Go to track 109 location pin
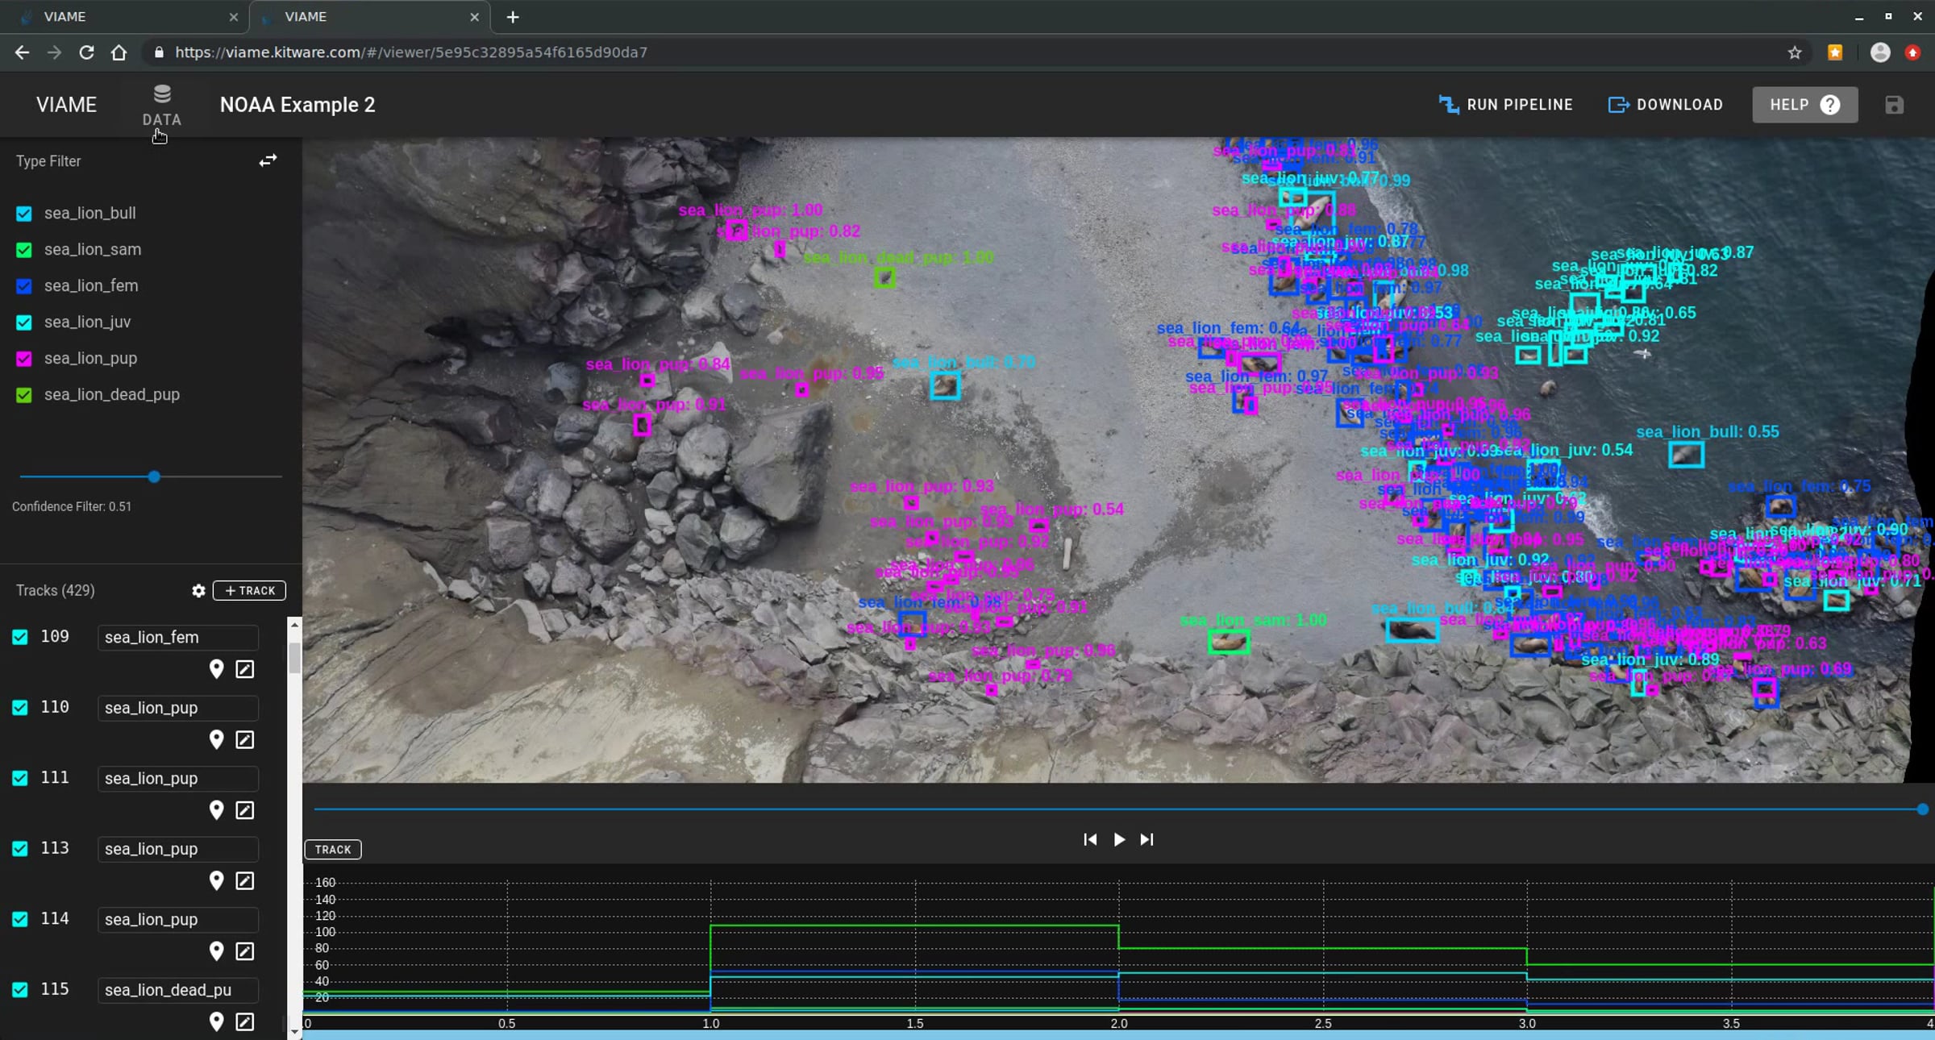 tap(216, 669)
